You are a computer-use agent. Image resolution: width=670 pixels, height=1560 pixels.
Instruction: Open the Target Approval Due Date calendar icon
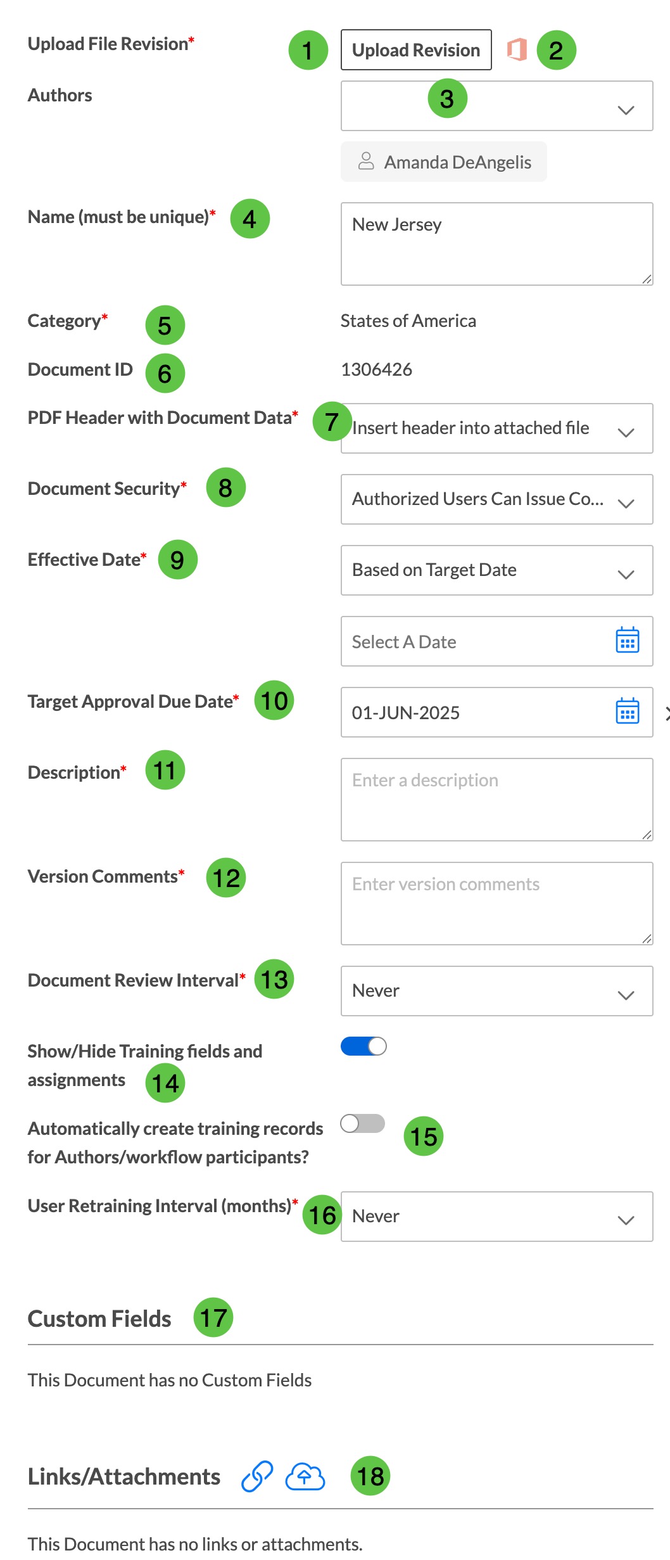627,712
